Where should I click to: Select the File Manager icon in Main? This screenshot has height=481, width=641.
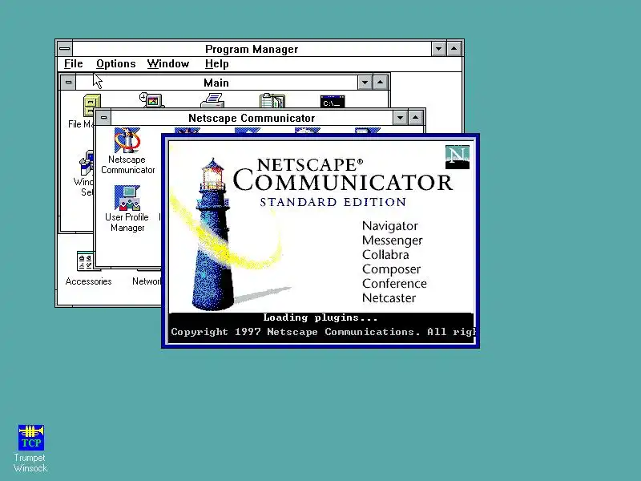tap(91, 105)
